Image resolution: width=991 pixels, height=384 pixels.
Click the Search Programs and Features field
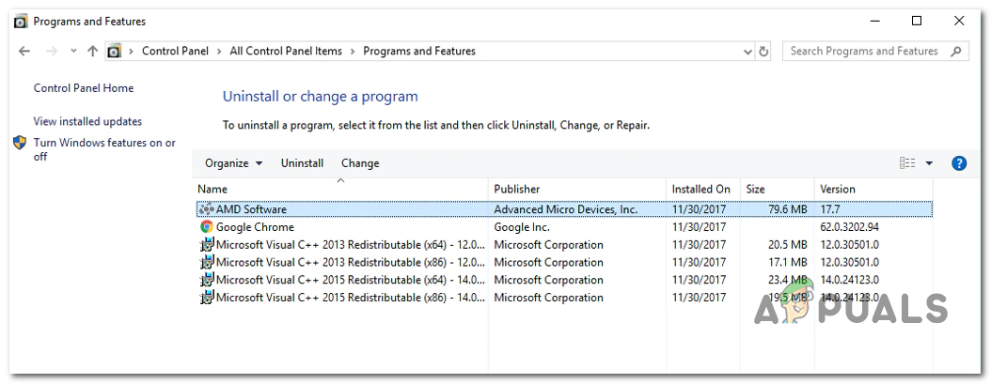coord(864,52)
